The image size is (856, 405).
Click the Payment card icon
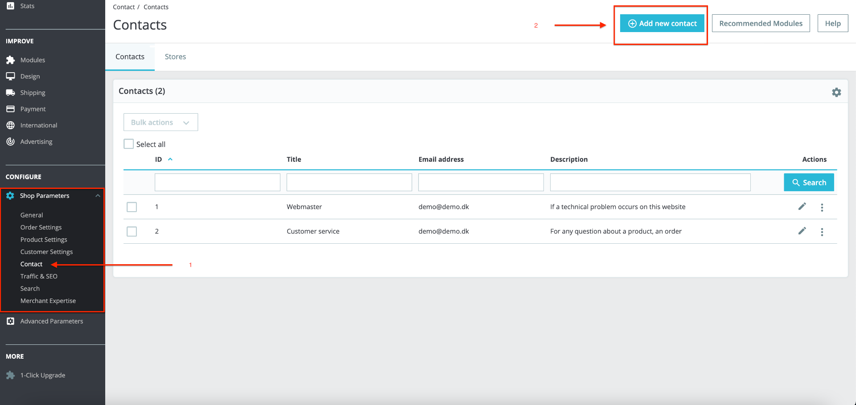tap(11, 109)
